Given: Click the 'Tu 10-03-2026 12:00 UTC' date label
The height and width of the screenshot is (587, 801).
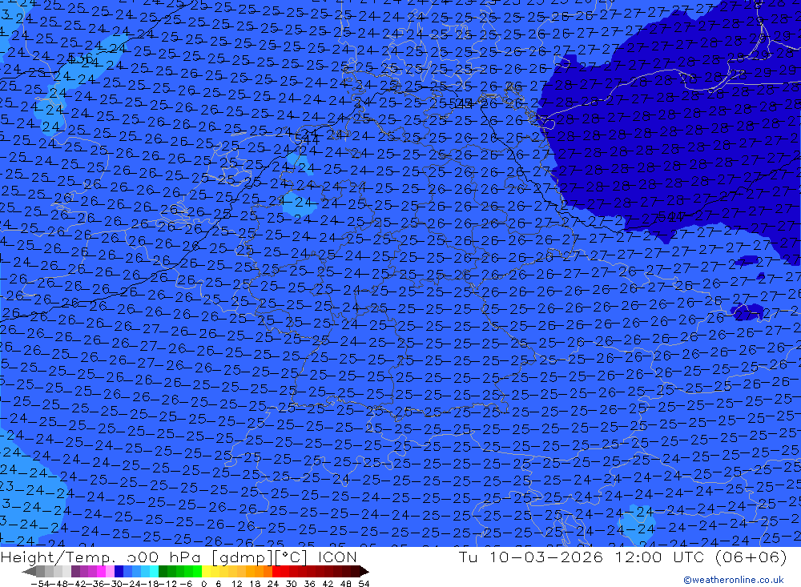Looking at the screenshot, I should tap(581, 557).
